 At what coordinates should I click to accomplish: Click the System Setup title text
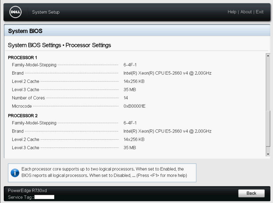coord(46,12)
